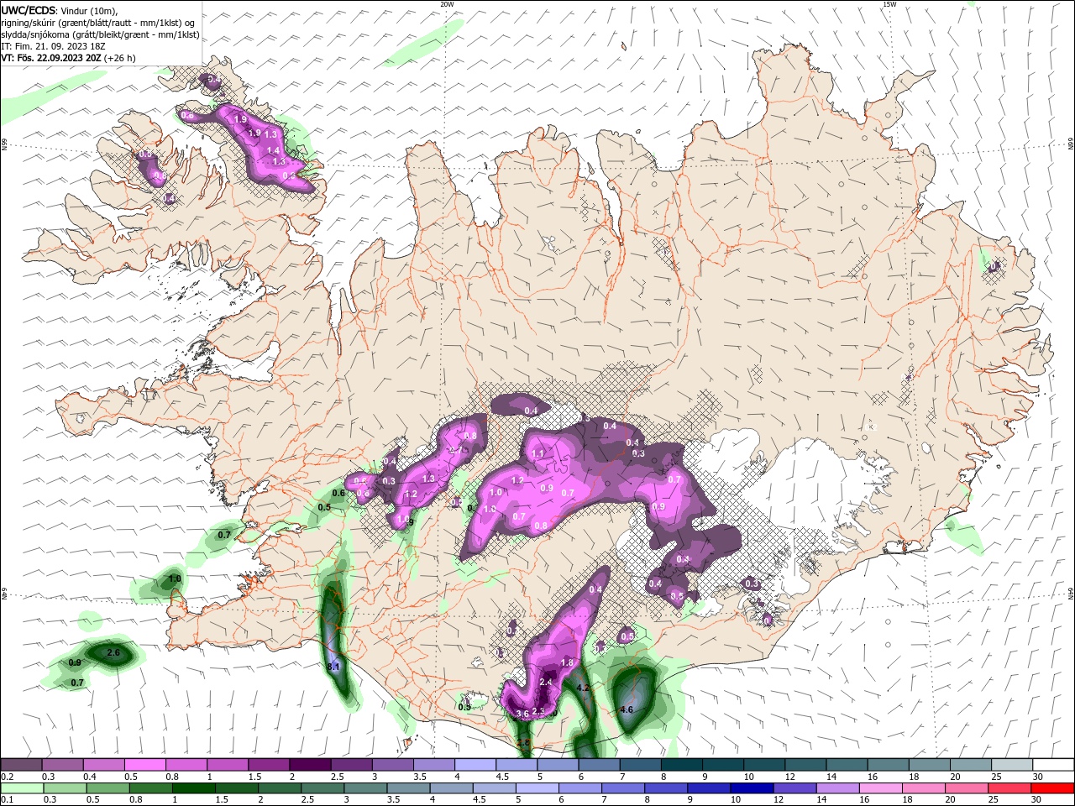This screenshot has width=1075, height=806.
Task: Pick the bright pink 0.5 swatch in the snow legend
Action: click(x=144, y=764)
